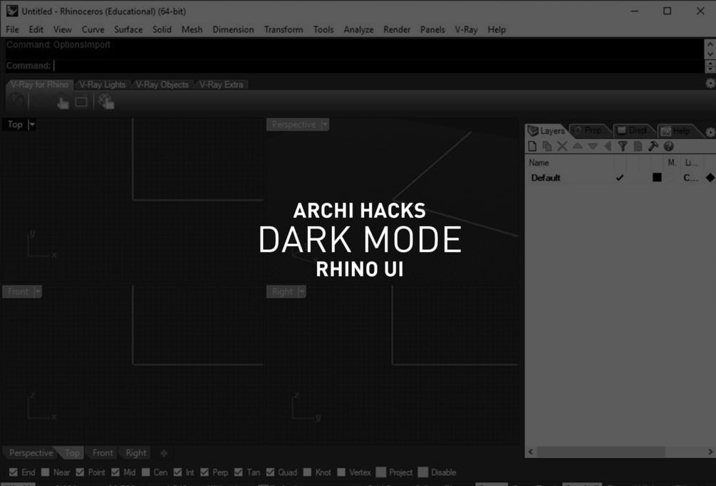The height and width of the screenshot is (486, 716).
Task: Click the V-Ray globe with hand icon
Action: point(106,102)
